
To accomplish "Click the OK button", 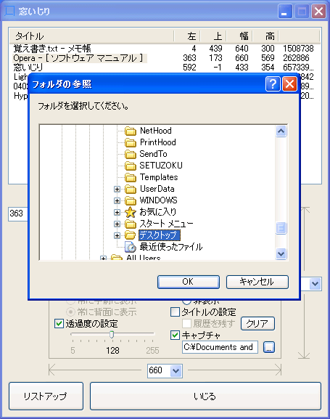I will [189, 282].
